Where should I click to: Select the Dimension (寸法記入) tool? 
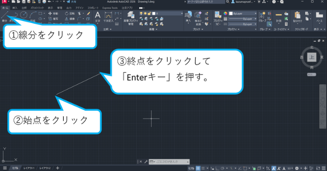[108, 17]
